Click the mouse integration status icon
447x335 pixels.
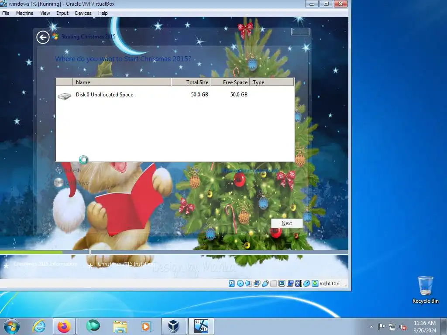(306, 283)
